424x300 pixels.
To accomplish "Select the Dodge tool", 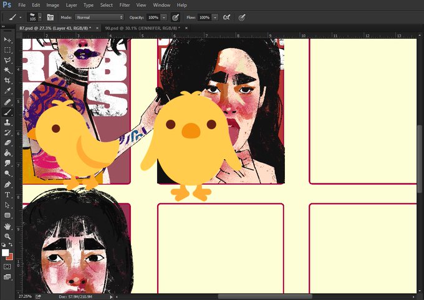I will [x=7, y=173].
